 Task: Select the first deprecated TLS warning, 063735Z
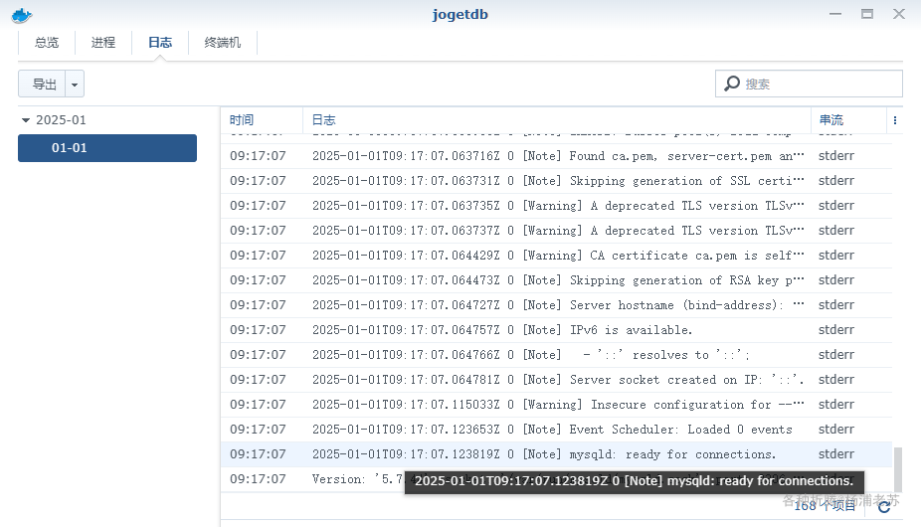[556, 206]
